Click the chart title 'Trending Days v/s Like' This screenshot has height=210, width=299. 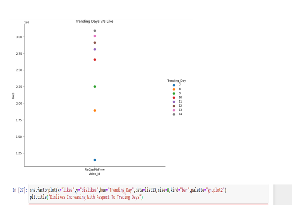94,21
